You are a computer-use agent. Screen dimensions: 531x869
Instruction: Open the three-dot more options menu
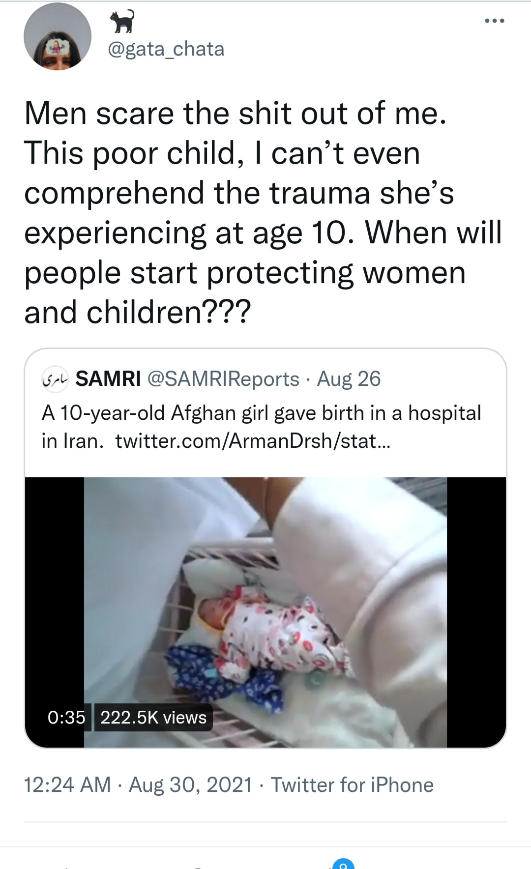494,21
